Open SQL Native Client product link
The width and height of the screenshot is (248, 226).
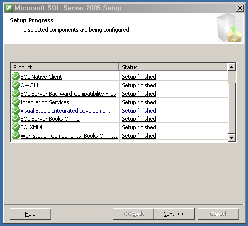[41, 77]
